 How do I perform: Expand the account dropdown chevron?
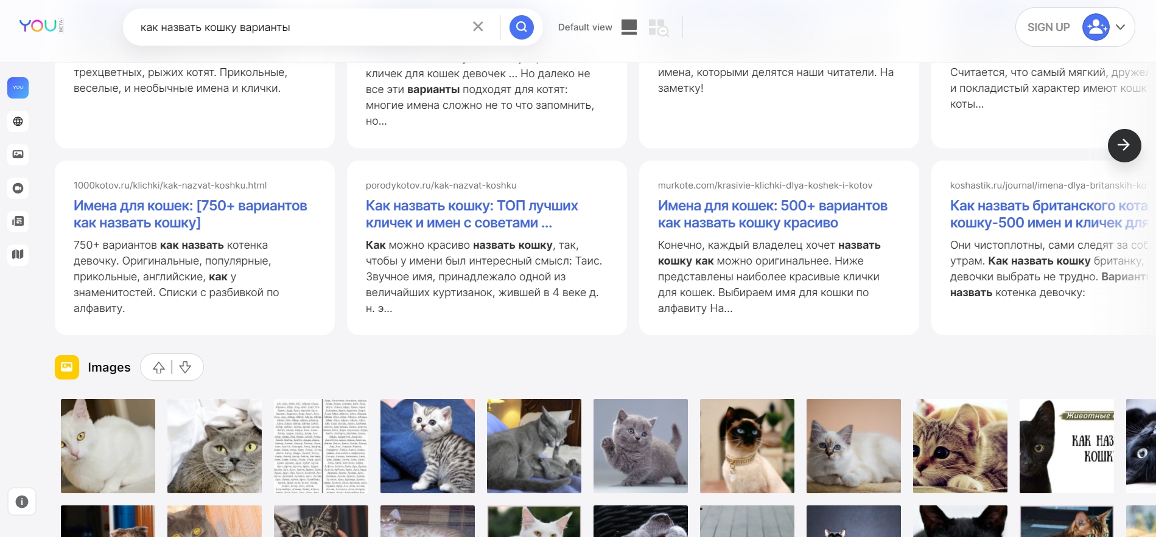coord(1120,27)
